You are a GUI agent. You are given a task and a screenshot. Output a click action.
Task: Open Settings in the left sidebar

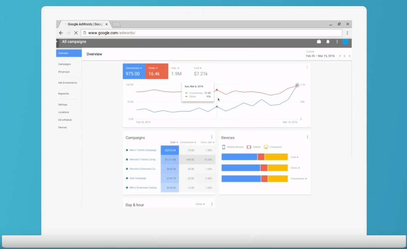(63, 105)
